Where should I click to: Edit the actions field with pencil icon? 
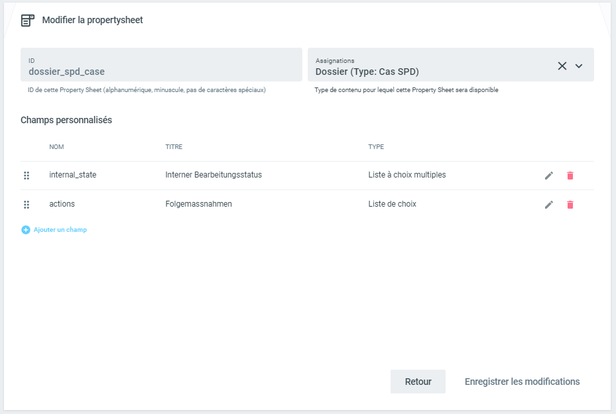[548, 205]
